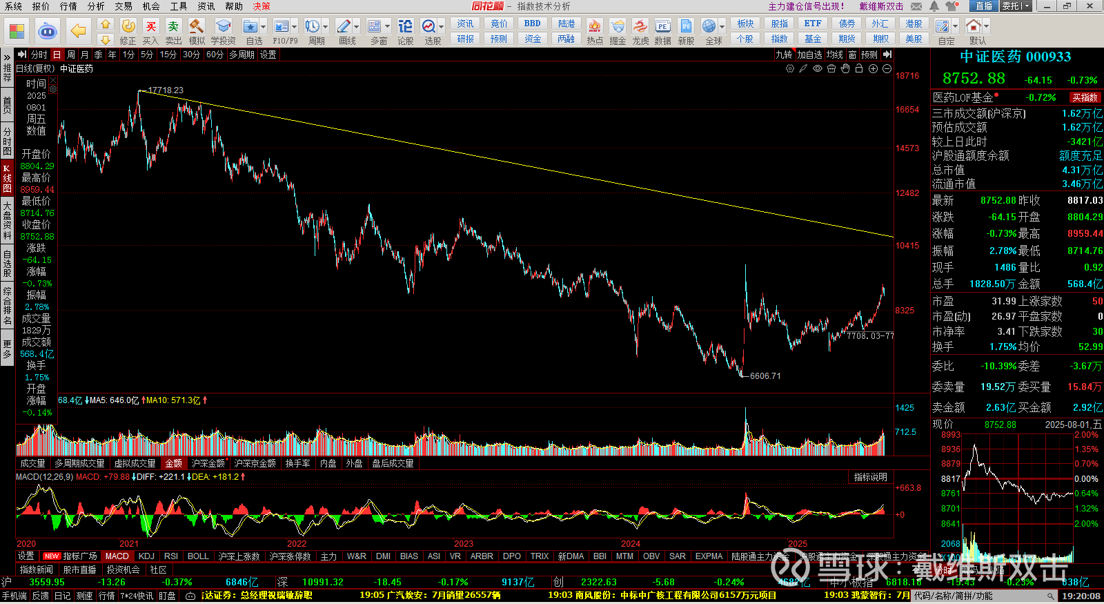Image resolution: width=1104 pixels, height=604 pixels.
Task: Expand the 选股 dropdown arrow
Action: point(442,27)
